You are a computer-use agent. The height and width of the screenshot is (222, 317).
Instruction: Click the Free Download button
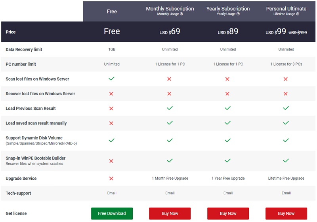(112, 213)
